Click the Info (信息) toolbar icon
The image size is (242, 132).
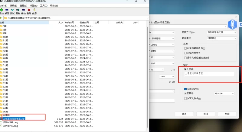pos(34,10)
